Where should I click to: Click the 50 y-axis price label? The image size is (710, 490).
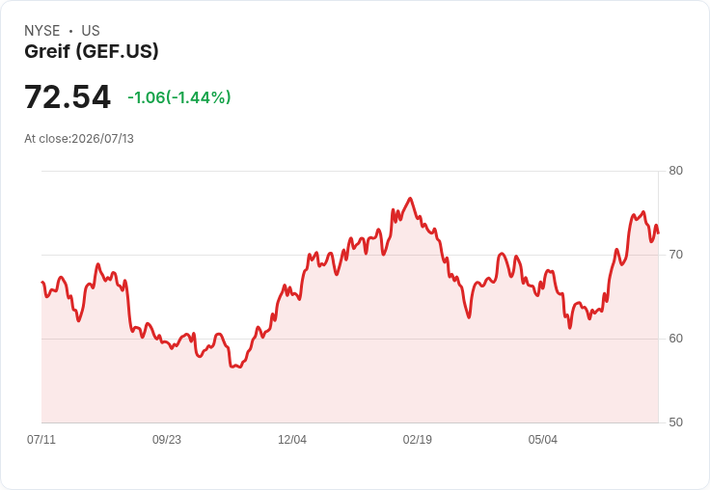(x=675, y=422)
